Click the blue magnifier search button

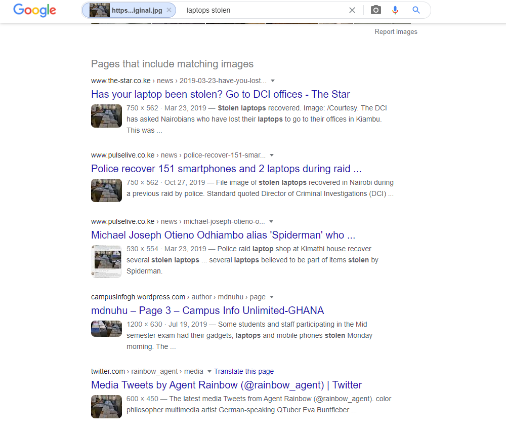[x=416, y=10]
